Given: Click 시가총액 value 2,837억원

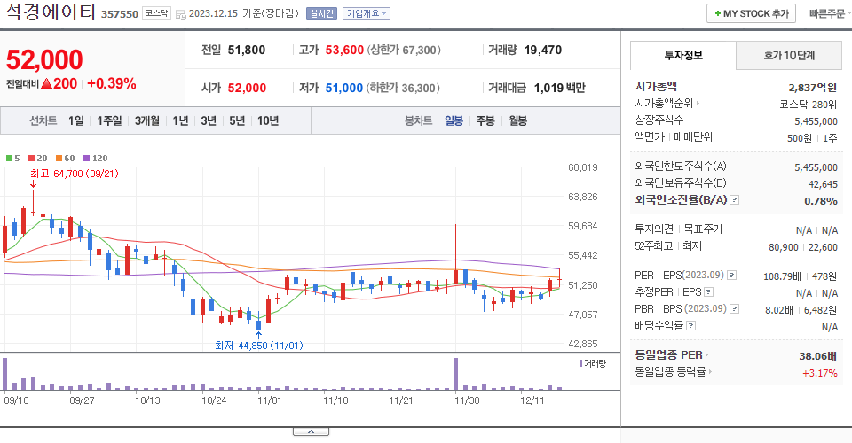Looking at the screenshot, I should click(813, 88).
